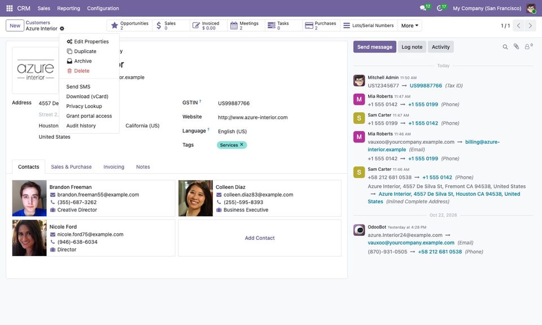The width and height of the screenshot is (542, 325).
Task: Click the Language help question mark
Action: [x=208, y=130]
